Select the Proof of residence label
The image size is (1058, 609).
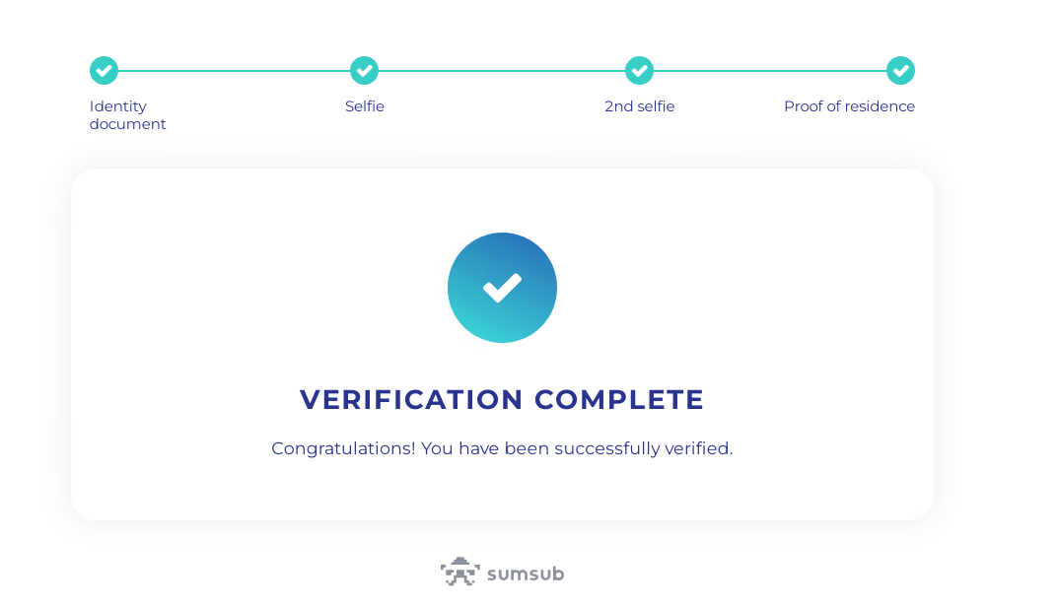[x=850, y=106]
